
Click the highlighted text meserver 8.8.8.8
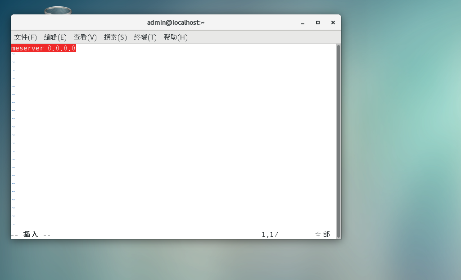43,48
